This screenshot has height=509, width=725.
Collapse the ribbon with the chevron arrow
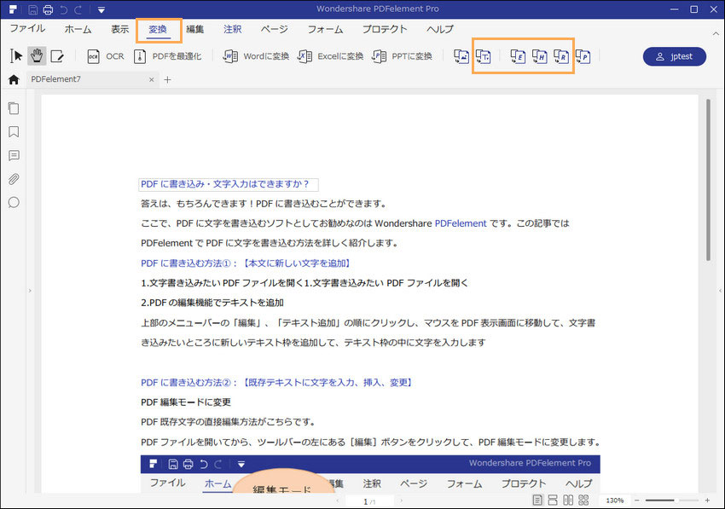click(x=716, y=33)
